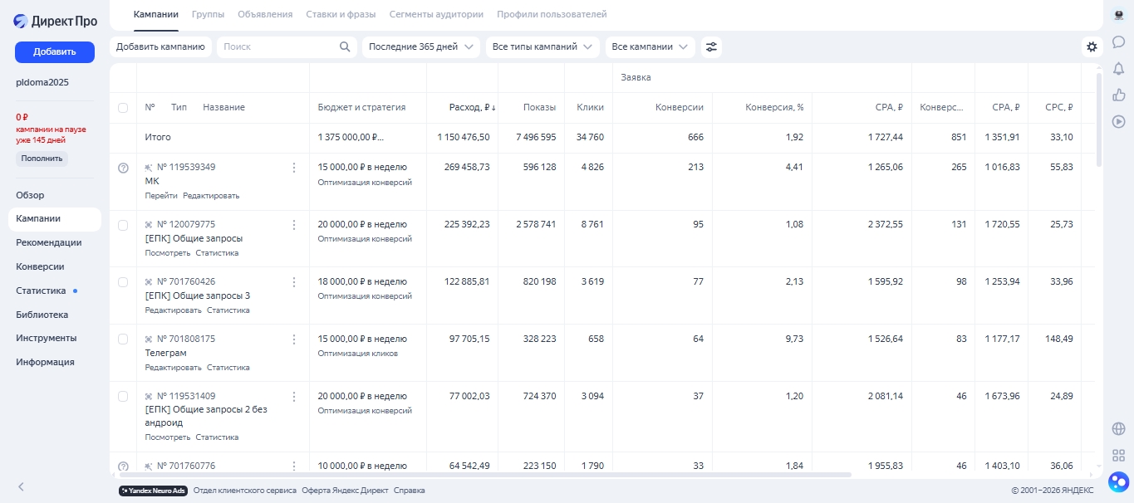Open the Все типы кампаний dropdown
The image size is (1134, 503).
click(542, 47)
